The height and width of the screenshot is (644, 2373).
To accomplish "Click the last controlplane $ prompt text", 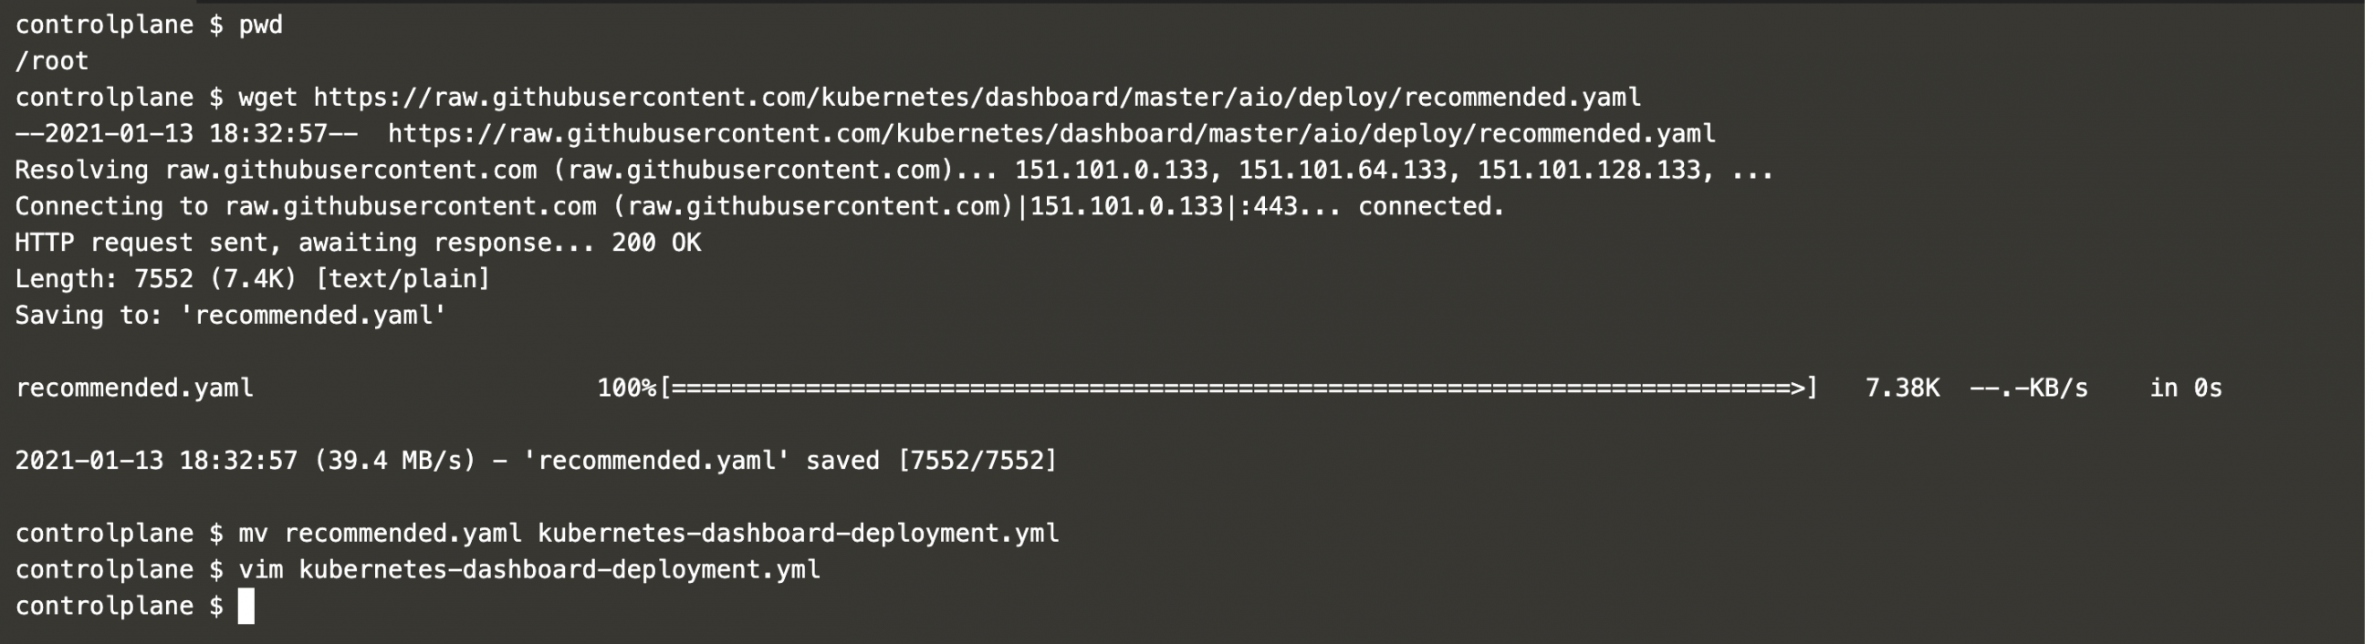I will (119, 607).
